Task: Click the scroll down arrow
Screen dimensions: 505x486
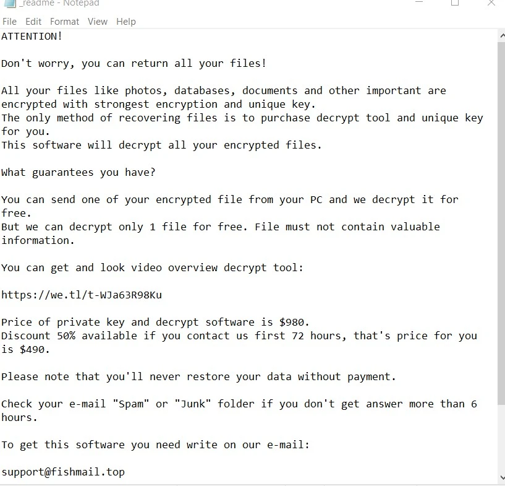Action: [x=501, y=477]
